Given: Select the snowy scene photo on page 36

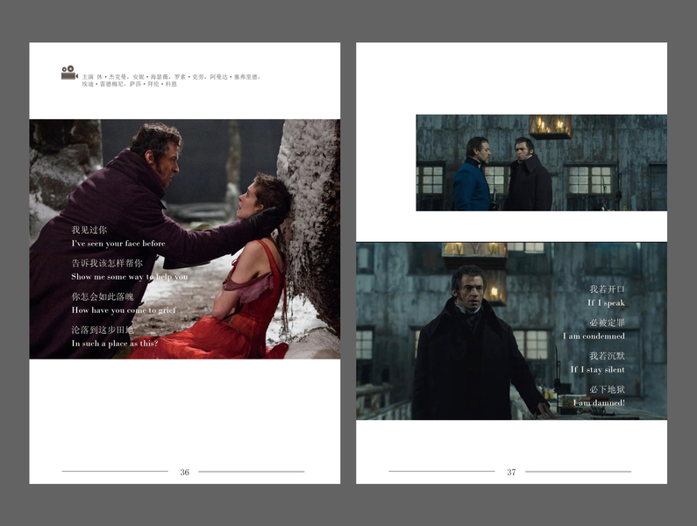Looking at the screenshot, I should tap(185, 239).
